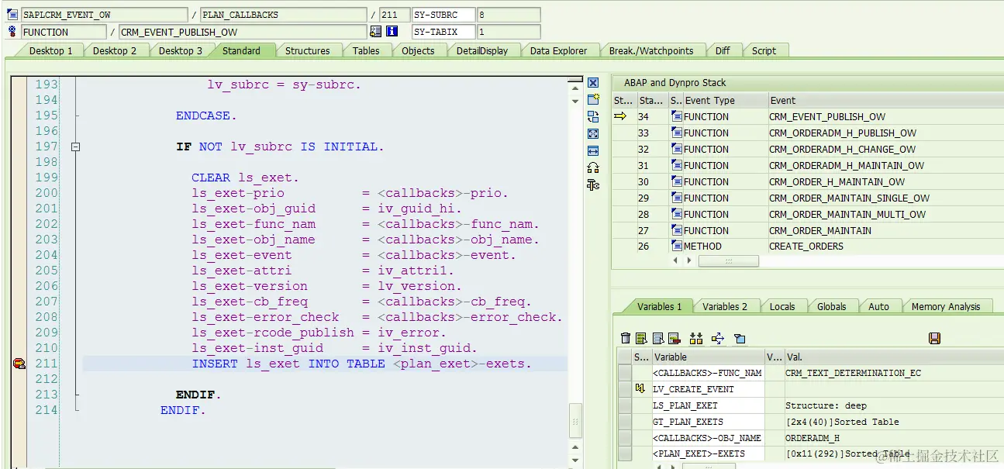Image resolution: width=1004 pixels, height=469 pixels.
Task: Click the binoculars-style icon in variables toolbar
Action: coord(695,338)
